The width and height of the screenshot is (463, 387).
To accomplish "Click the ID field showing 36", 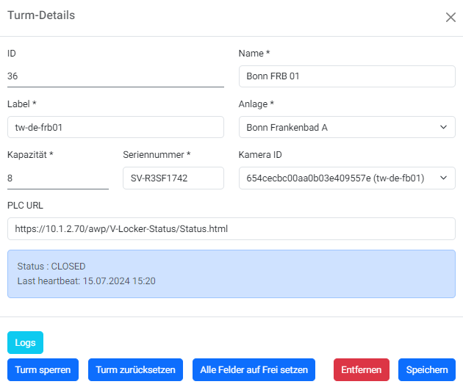I will 115,76.
